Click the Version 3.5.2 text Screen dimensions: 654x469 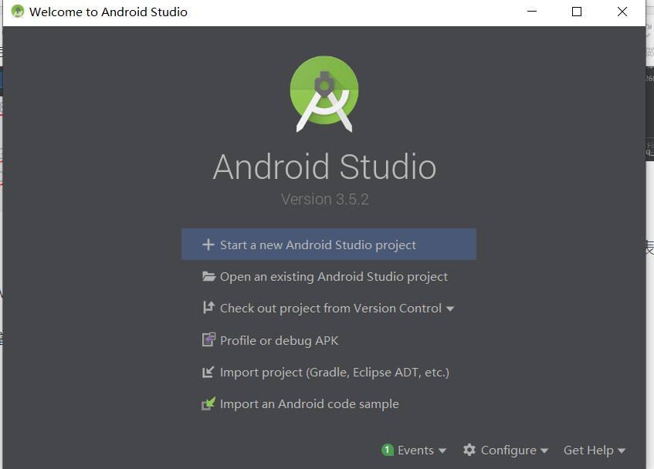click(325, 199)
